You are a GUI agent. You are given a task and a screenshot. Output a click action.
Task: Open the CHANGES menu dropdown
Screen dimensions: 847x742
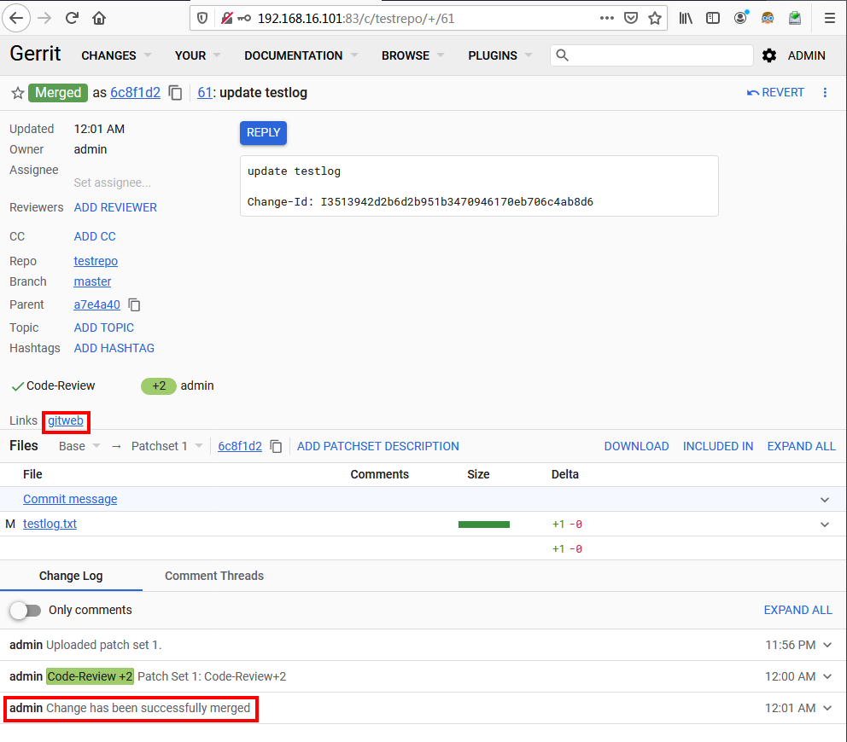(x=115, y=55)
